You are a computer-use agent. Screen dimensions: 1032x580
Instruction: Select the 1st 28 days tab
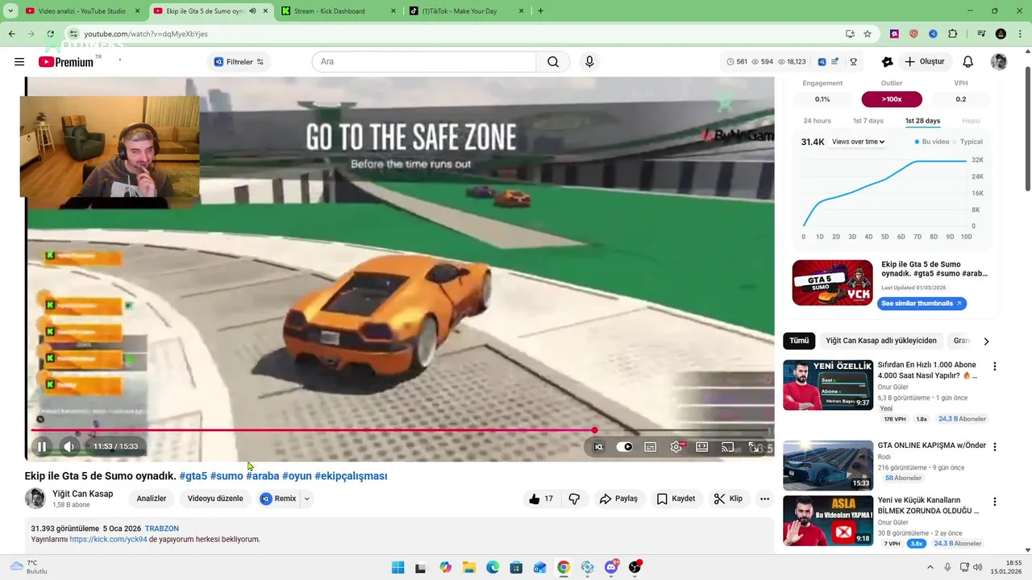pyautogui.click(x=922, y=121)
